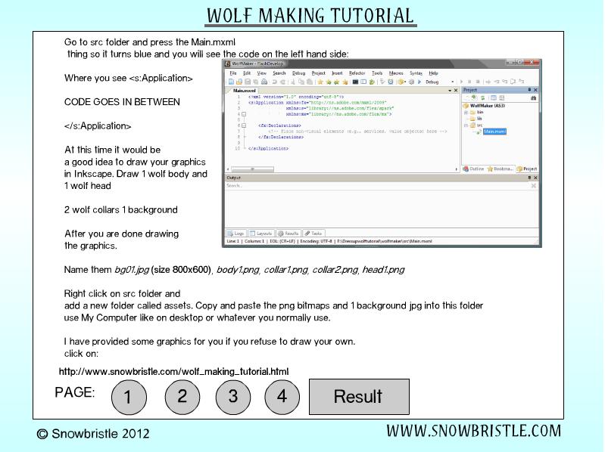
Task: Click the Print icon in FlashDevelop toolbar
Action: pos(264,82)
